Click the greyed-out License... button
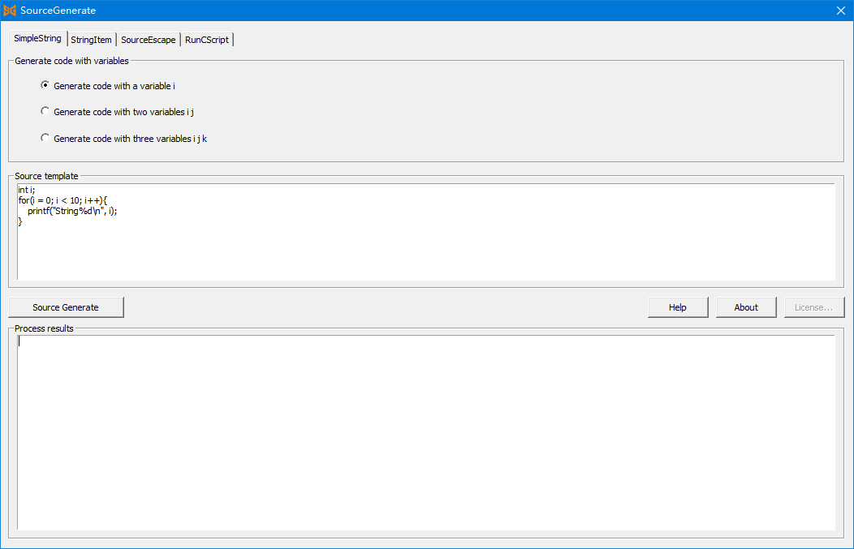The image size is (854, 549). pyautogui.click(x=813, y=307)
